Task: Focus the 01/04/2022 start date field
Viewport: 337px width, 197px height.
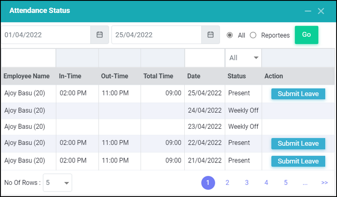Action: click(x=46, y=35)
